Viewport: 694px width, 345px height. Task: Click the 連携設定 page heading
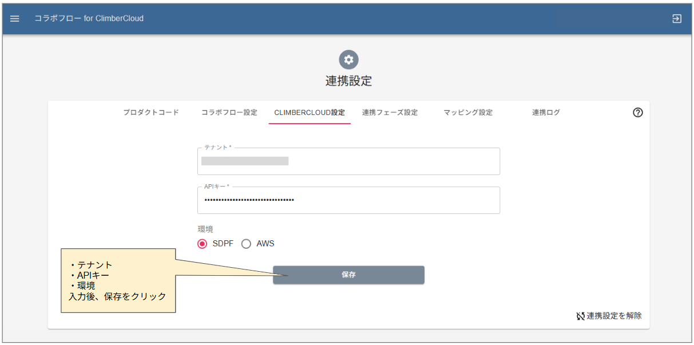(348, 81)
